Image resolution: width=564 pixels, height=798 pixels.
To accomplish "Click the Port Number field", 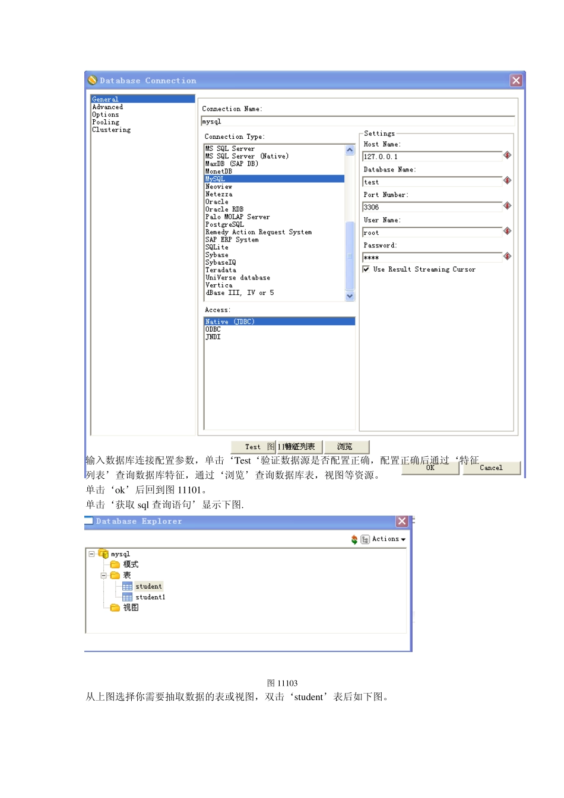I will coord(432,207).
